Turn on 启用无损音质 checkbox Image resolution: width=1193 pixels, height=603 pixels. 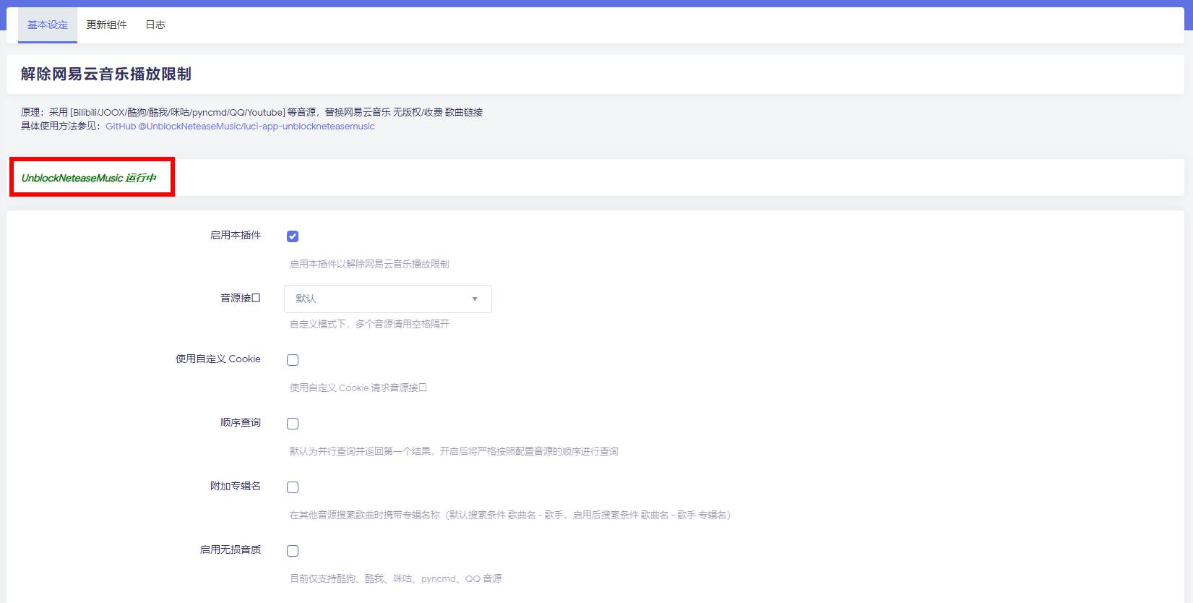click(293, 551)
